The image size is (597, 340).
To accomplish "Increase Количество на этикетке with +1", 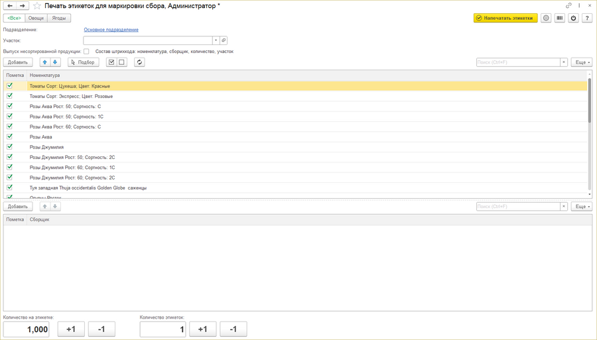I will [71, 329].
